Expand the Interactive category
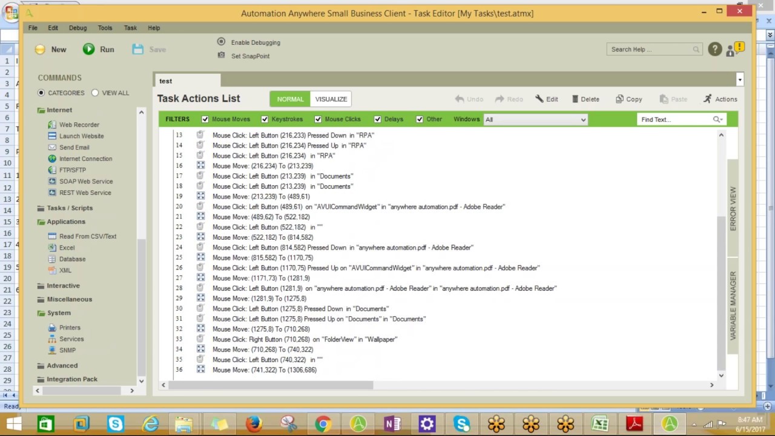Image resolution: width=775 pixels, height=436 pixels. pyautogui.click(x=41, y=286)
